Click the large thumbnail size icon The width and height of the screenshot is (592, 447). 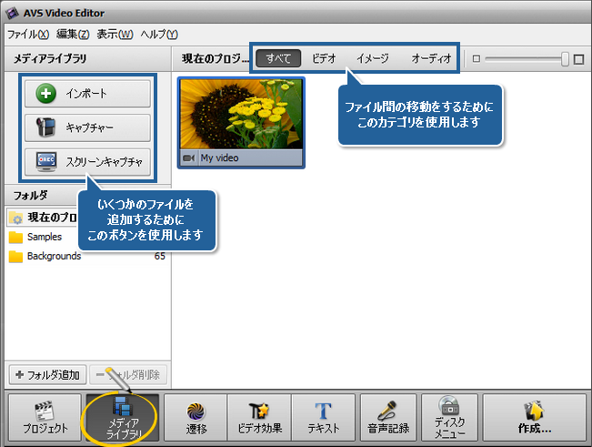click(578, 59)
